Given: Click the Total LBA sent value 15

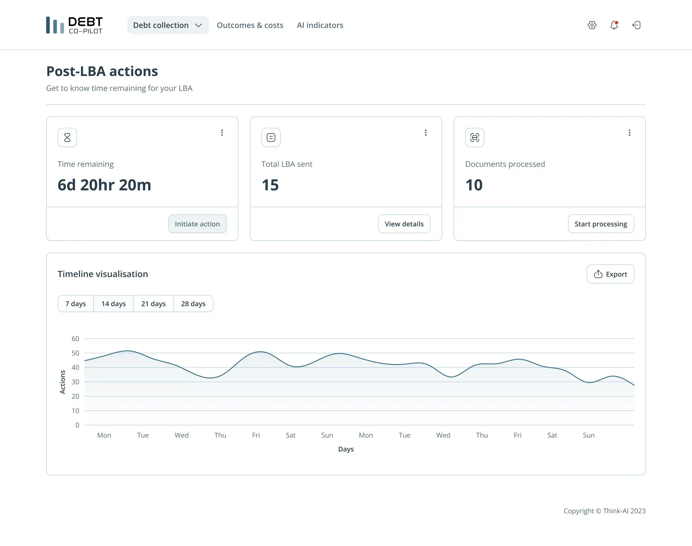Looking at the screenshot, I should [x=270, y=185].
